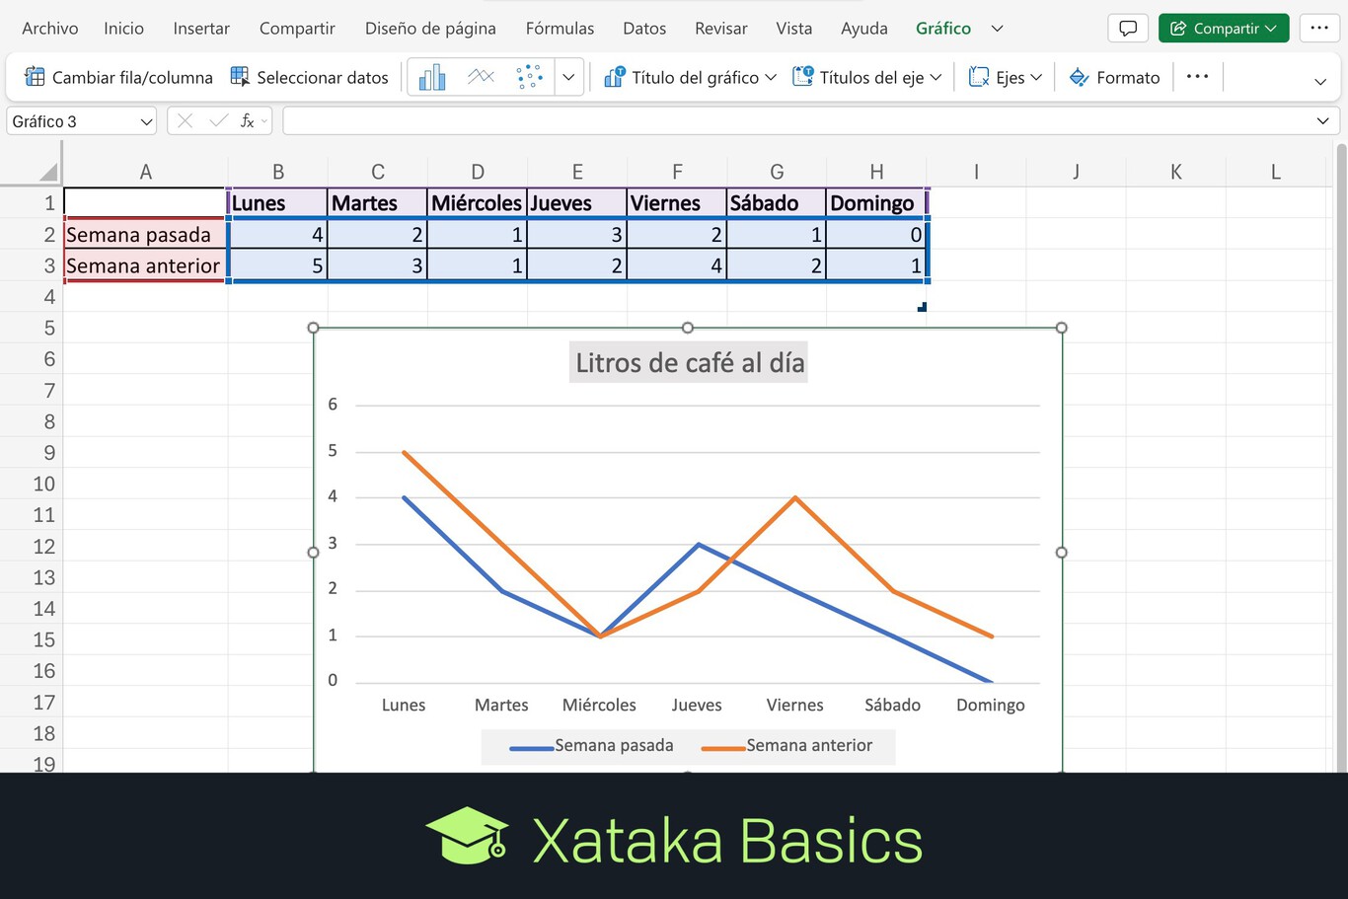
Task: Switch to the Fórmulas tab
Action: 560,28
